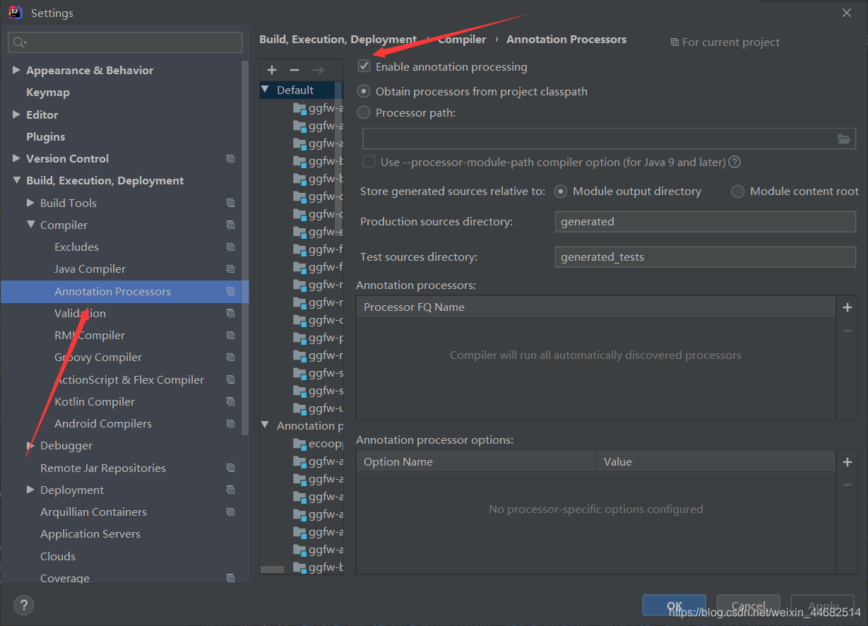Remove selected profile with minus icon
868x626 pixels.
coord(295,70)
